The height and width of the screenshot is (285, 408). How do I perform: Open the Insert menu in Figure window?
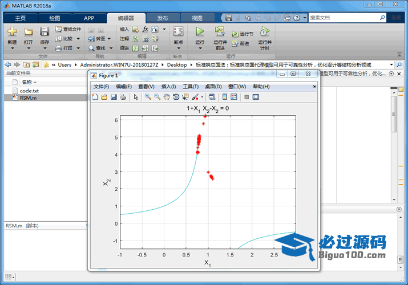pyautogui.click(x=169, y=87)
